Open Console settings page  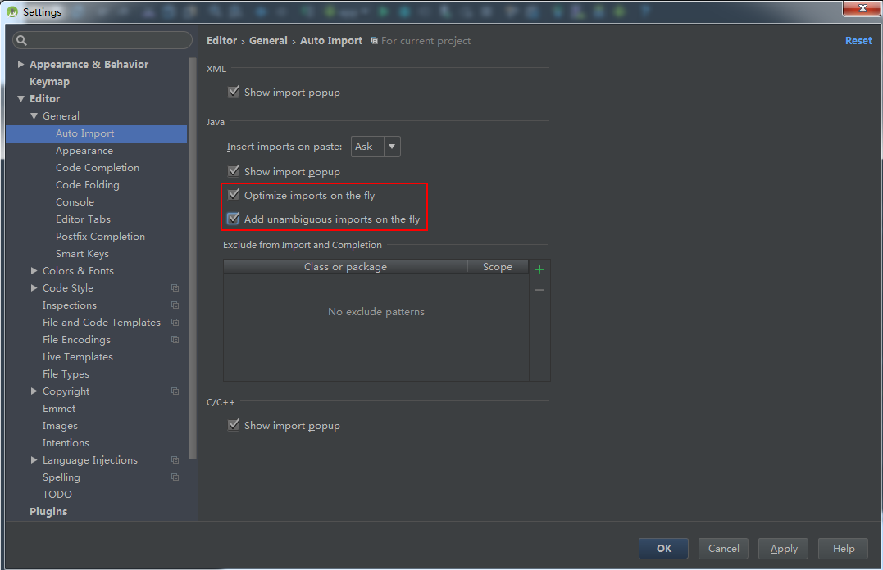coord(75,202)
